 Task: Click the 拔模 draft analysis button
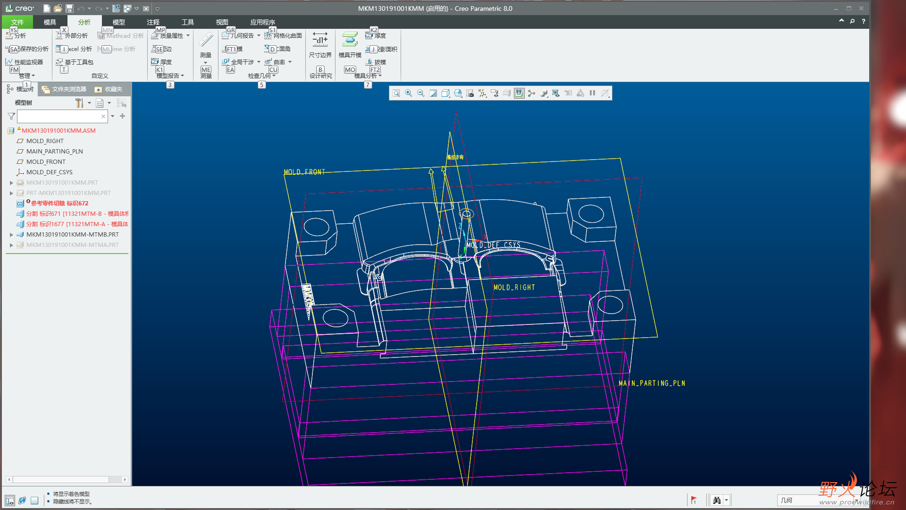coord(376,62)
